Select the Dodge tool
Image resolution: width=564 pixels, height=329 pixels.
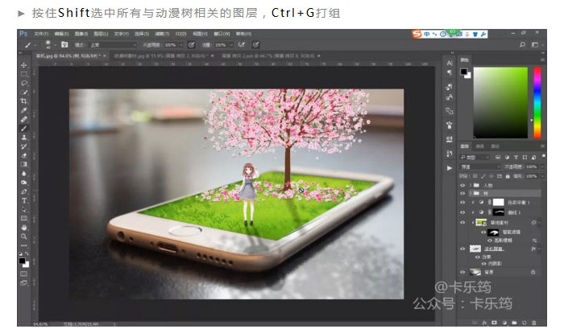tap(24, 182)
